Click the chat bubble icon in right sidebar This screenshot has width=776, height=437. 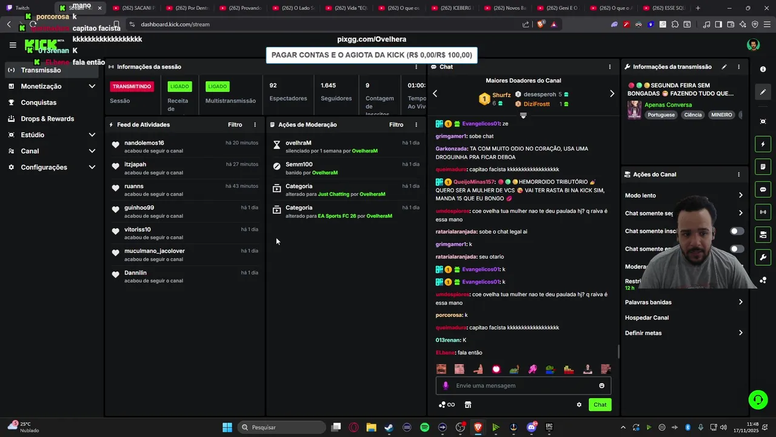click(763, 189)
